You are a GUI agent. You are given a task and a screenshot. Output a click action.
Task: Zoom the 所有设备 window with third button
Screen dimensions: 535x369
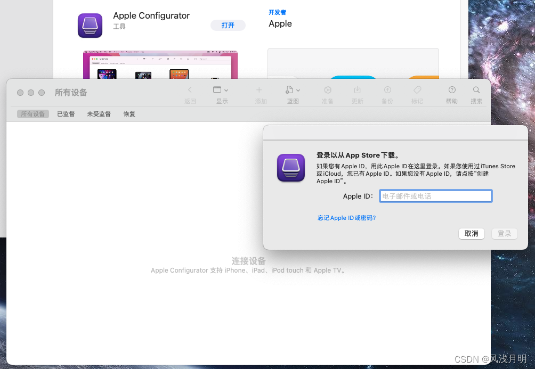(42, 93)
